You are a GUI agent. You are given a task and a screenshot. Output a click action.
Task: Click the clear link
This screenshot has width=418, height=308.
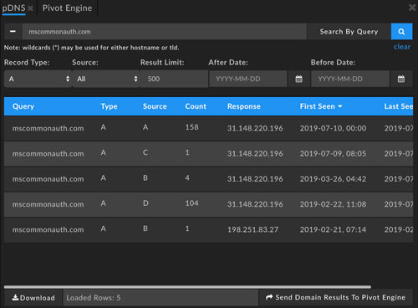coord(402,47)
